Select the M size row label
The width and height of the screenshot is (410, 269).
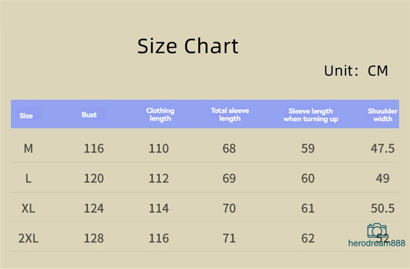[28, 148]
